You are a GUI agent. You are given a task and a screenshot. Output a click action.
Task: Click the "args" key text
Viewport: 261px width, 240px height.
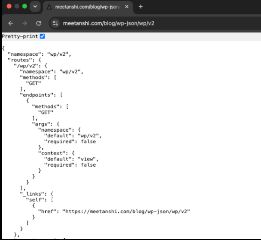coord(41,124)
